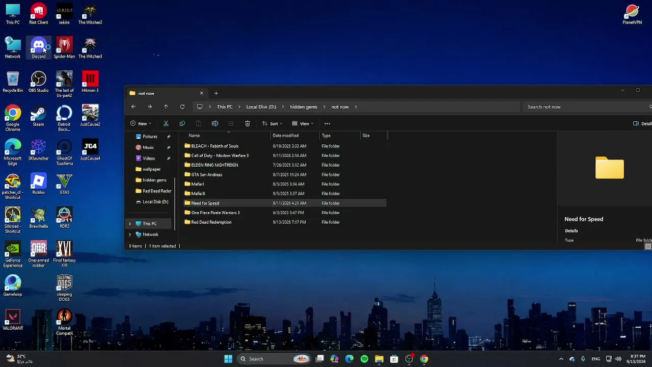Add a new Explorer tab

pyautogui.click(x=216, y=93)
